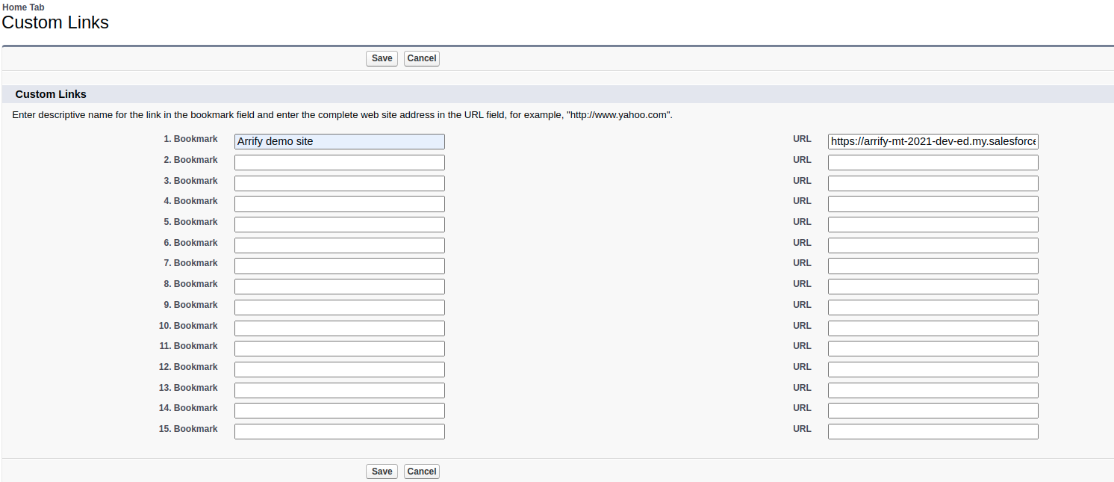Focus the URL field for bookmark 13
This screenshot has width=1114, height=482.
coord(933,390)
